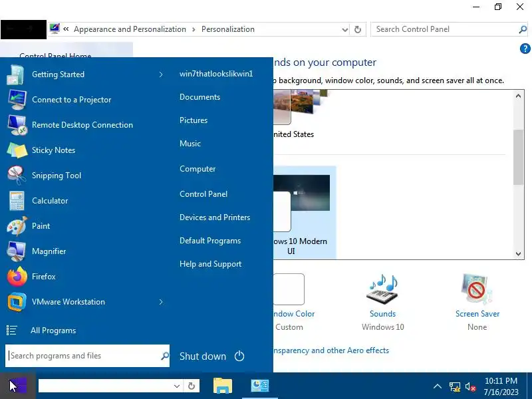This screenshot has height=399, width=532.
Task: Open Screen Saver settings
Action: [477, 303]
